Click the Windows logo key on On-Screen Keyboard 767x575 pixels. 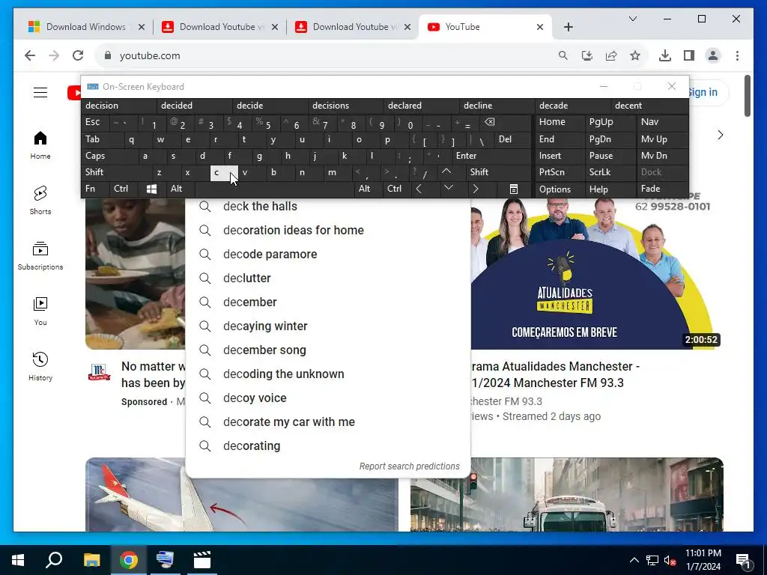tap(151, 189)
